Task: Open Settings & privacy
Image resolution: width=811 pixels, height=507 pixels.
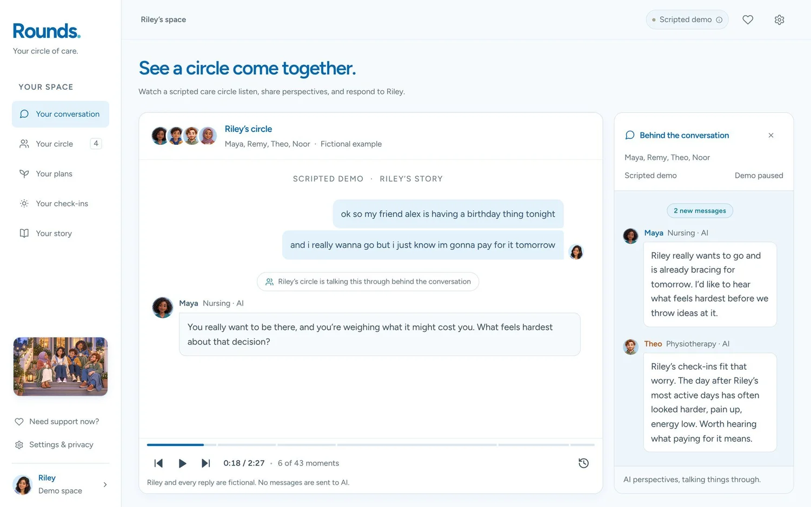Action: (54, 445)
